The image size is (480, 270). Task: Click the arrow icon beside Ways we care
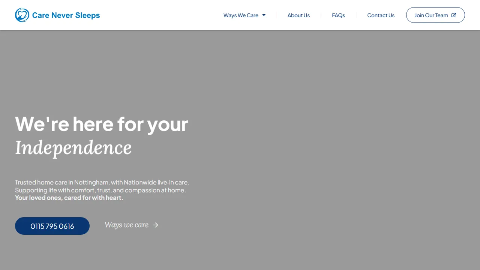click(156, 225)
